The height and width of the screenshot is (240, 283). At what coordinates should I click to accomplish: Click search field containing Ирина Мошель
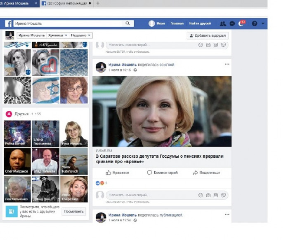click(68, 23)
